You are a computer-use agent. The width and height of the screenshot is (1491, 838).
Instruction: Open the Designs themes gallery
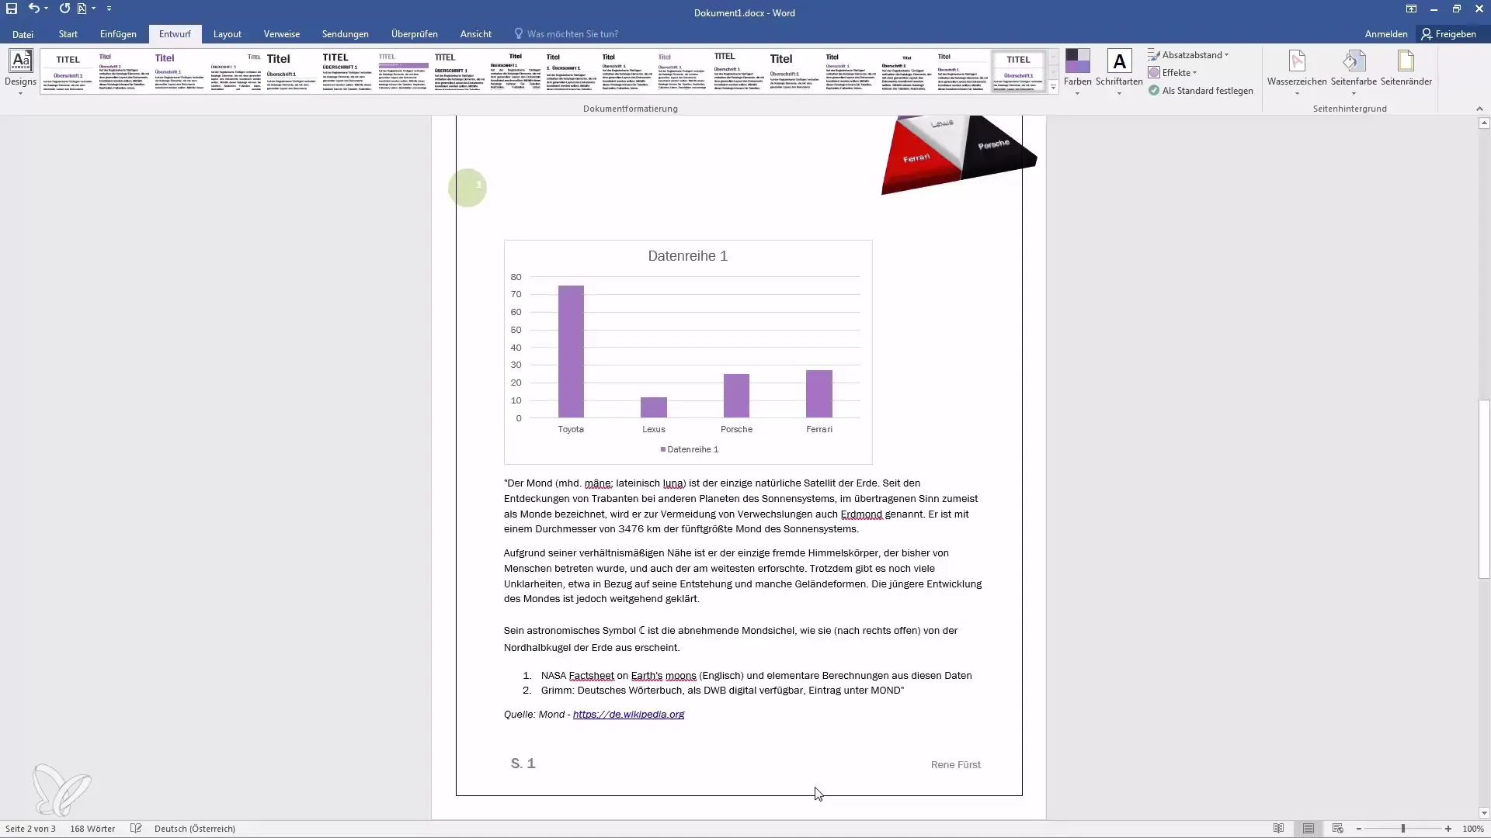pos(21,72)
